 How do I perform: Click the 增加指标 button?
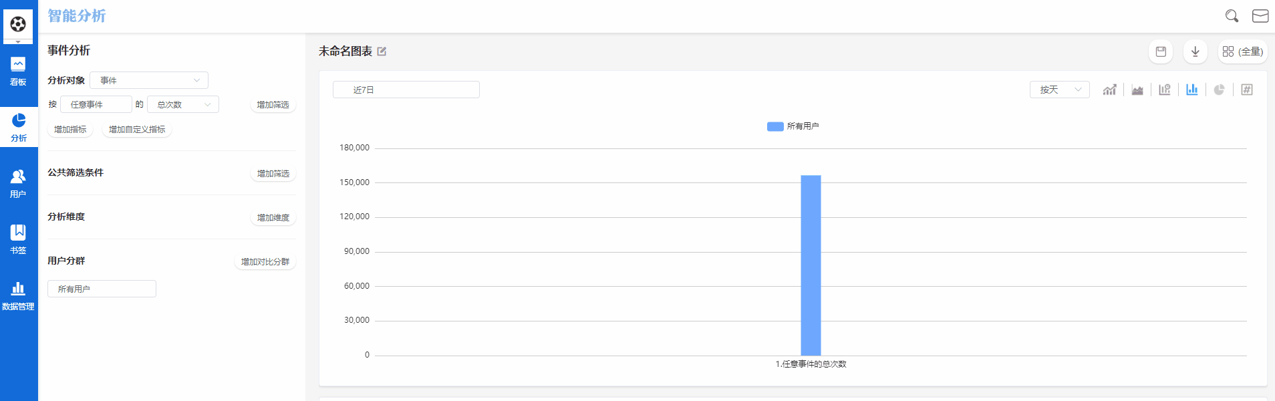(70, 130)
